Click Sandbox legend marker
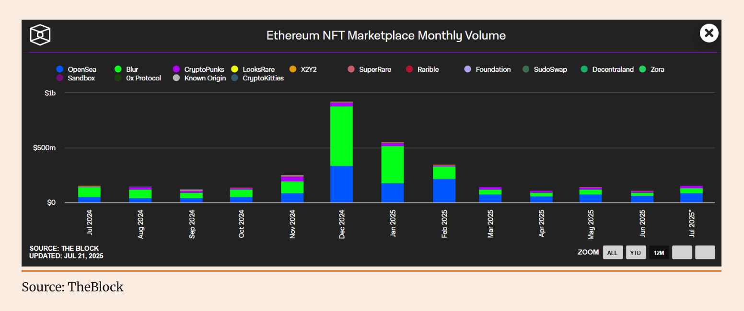Screen dimensions: 744x311 coord(60,78)
